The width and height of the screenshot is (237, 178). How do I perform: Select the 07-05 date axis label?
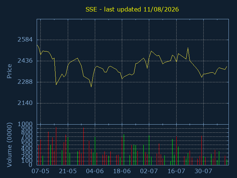[x=40, y=171]
